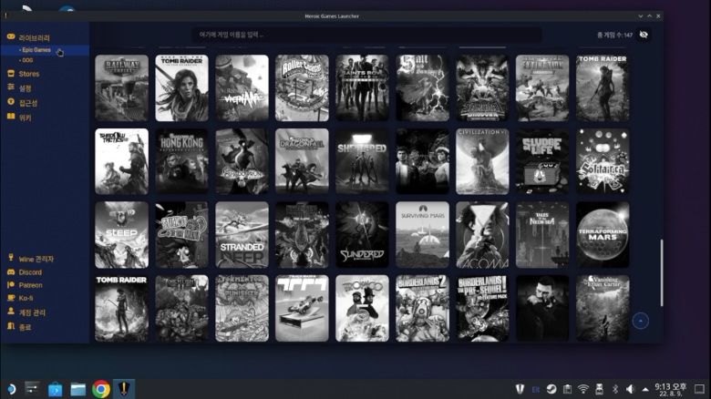Open Tropico 5 game card
Viewport: 711px width, 399px height.
(x=362, y=308)
